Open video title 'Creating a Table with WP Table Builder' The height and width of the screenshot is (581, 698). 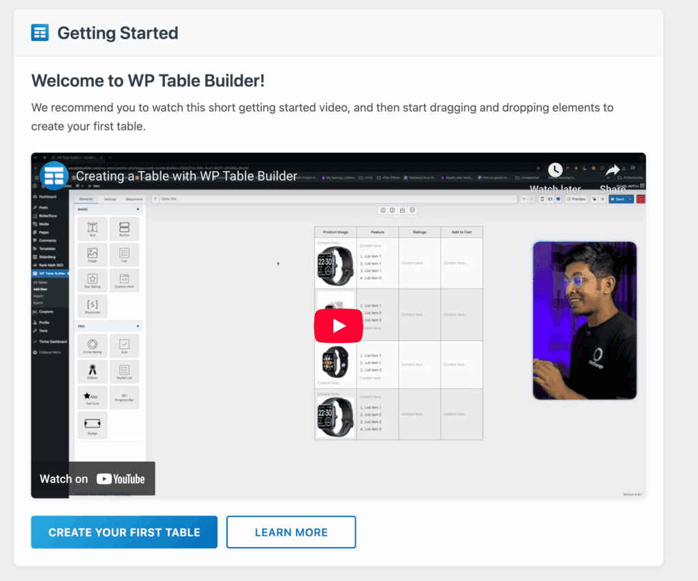point(187,177)
